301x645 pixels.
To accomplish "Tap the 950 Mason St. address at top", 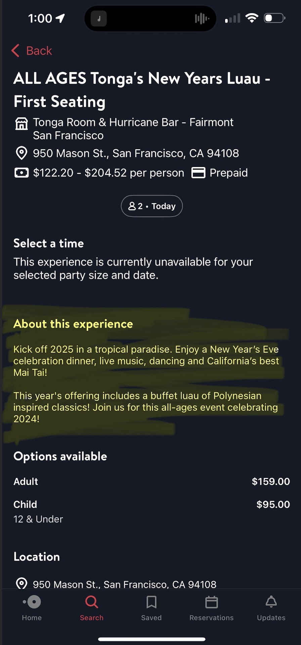I will pos(136,153).
